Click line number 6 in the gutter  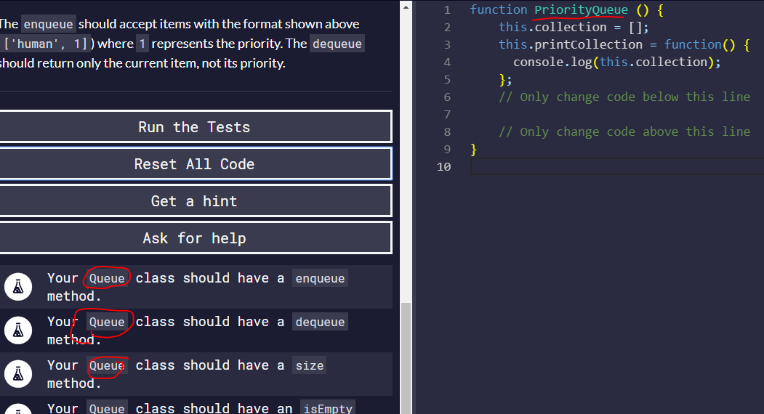[447, 97]
